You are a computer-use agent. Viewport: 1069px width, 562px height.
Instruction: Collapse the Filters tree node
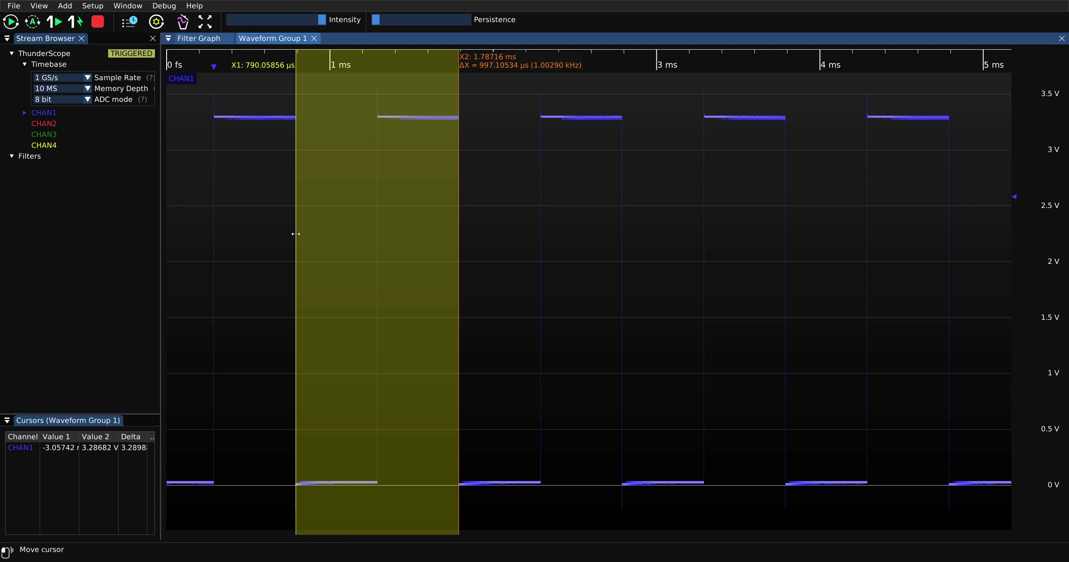[12, 156]
